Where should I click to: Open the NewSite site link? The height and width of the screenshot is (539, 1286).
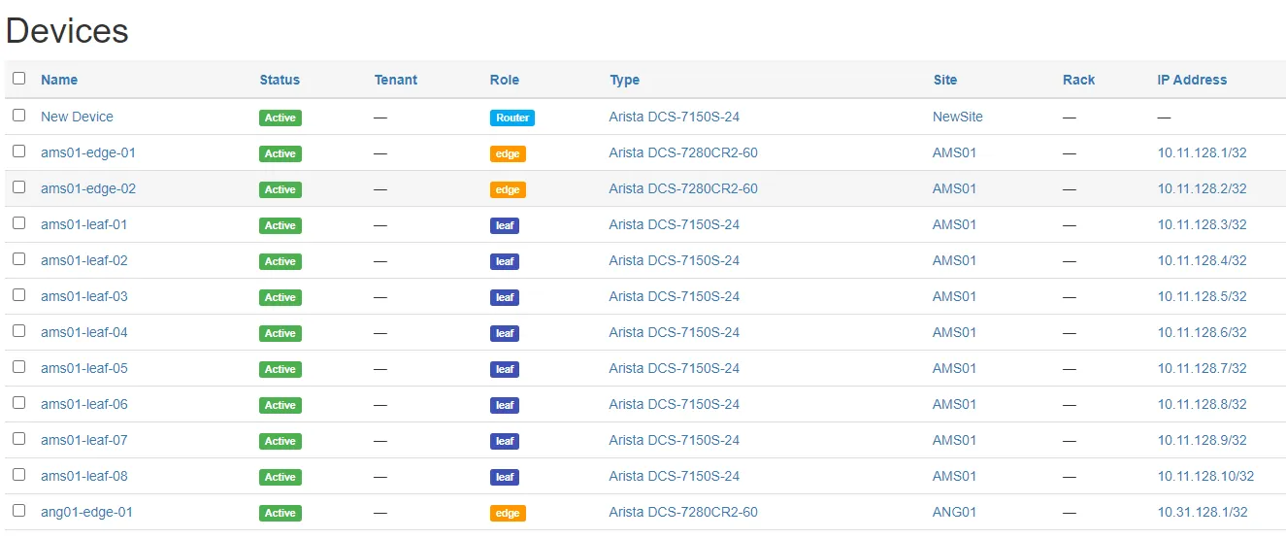(957, 117)
